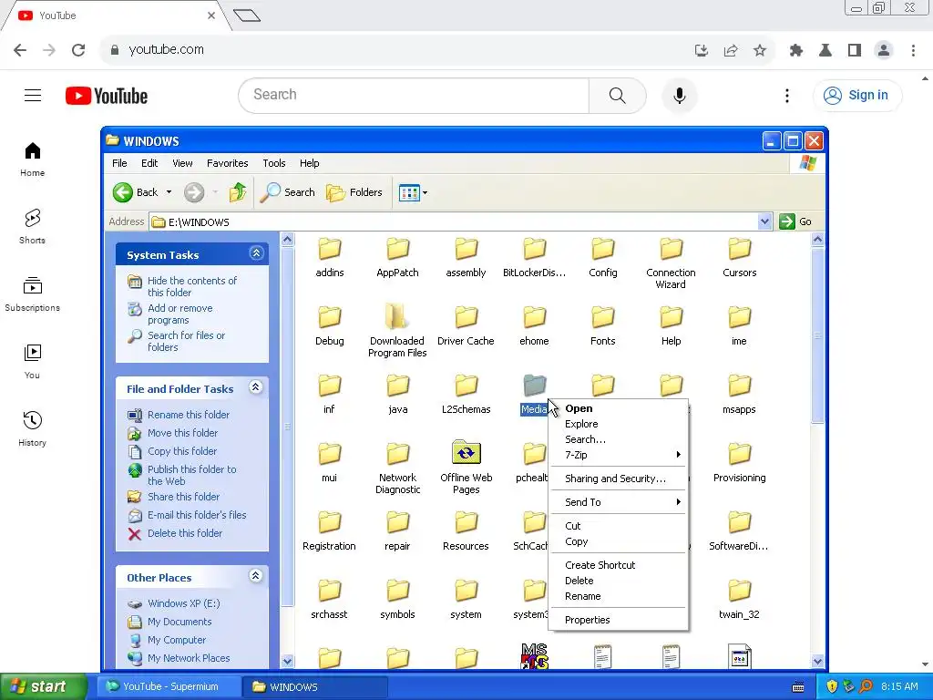Image resolution: width=933 pixels, height=700 pixels.
Task: Collapse the File and Folder Tasks panel
Action: coord(256,387)
